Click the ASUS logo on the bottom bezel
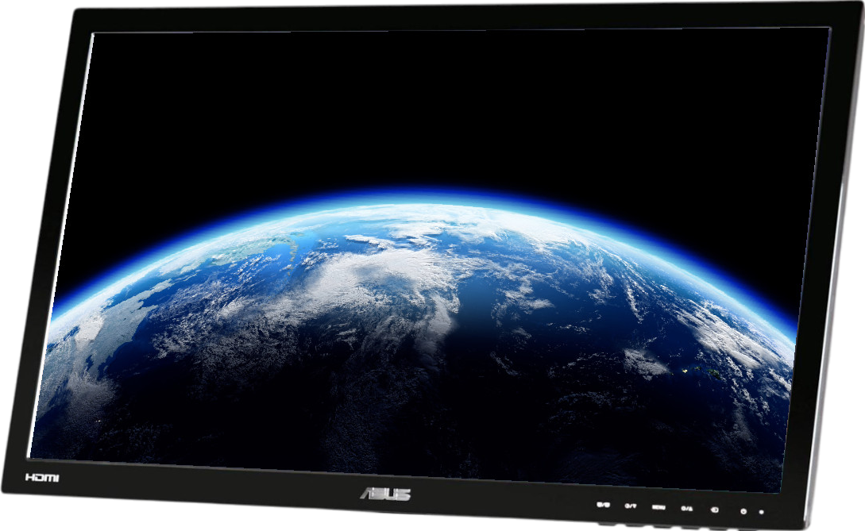The image size is (865, 531). (x=386, y=494)
